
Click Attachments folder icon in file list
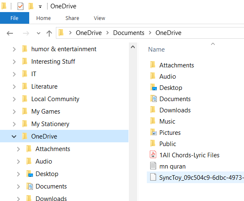pyautogui.click(x=153, y=65)
